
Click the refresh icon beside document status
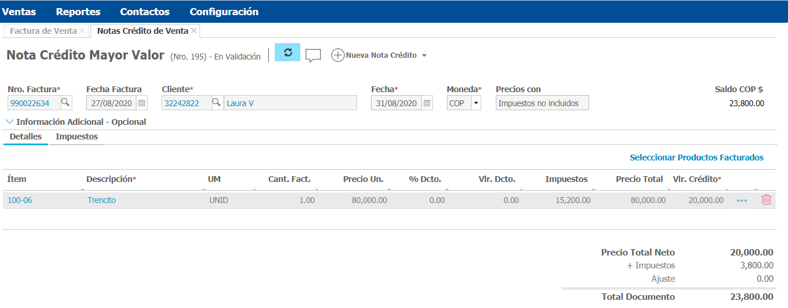[x=287, y=52]
